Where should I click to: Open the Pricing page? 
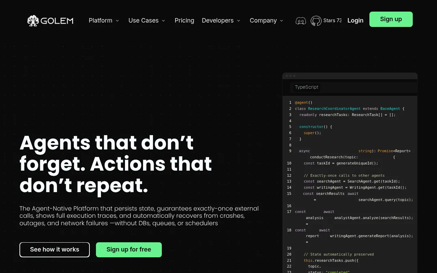pos(184,20)
